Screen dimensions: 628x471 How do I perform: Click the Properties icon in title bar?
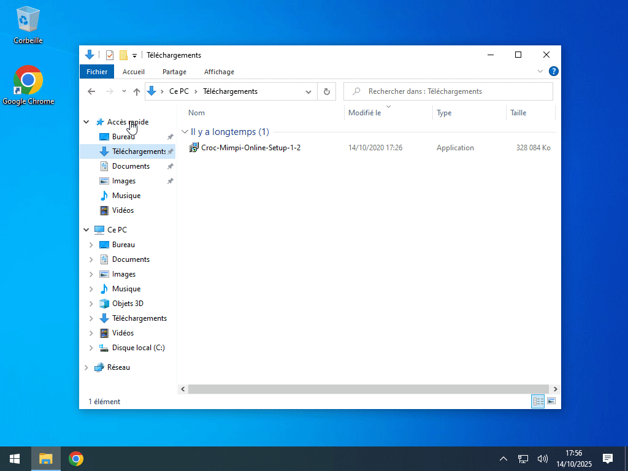coord(110,55)
